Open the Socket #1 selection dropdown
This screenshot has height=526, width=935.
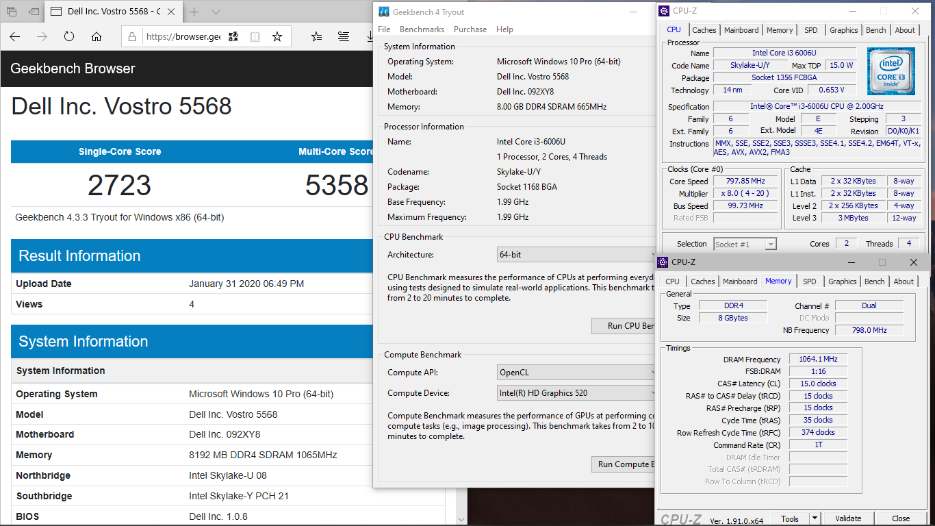pyautogui.click(x=745, y=244)
